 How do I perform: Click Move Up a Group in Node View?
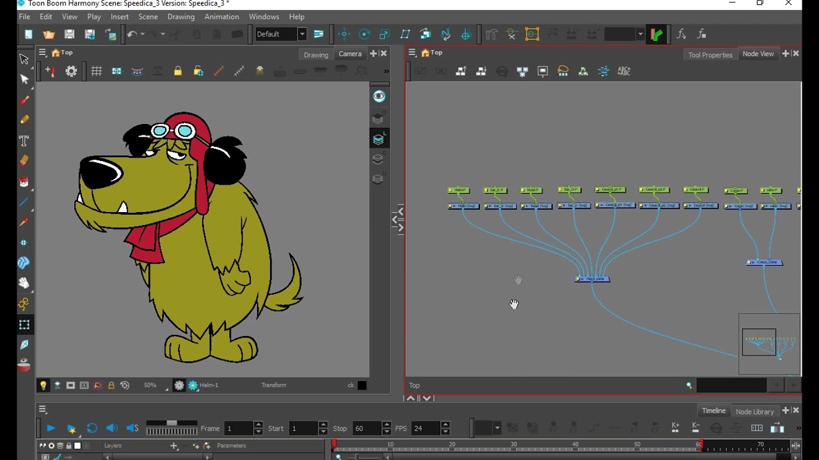[x=461, y=72]
